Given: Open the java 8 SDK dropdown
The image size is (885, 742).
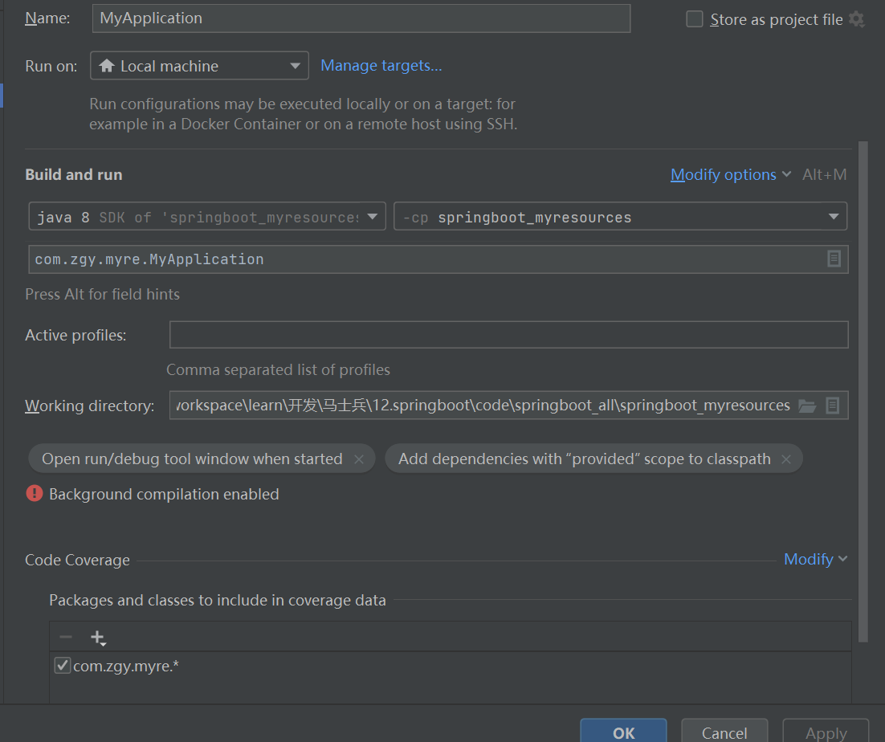Looking at the screenshot, I should point(207,217).
